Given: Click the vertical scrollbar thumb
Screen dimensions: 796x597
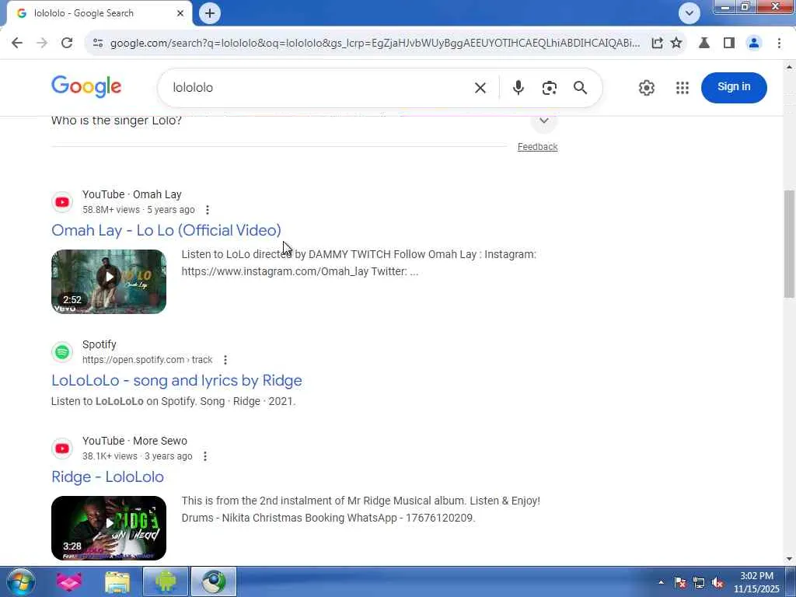Looking at the screenshot, I should click(x=790, y=244).
